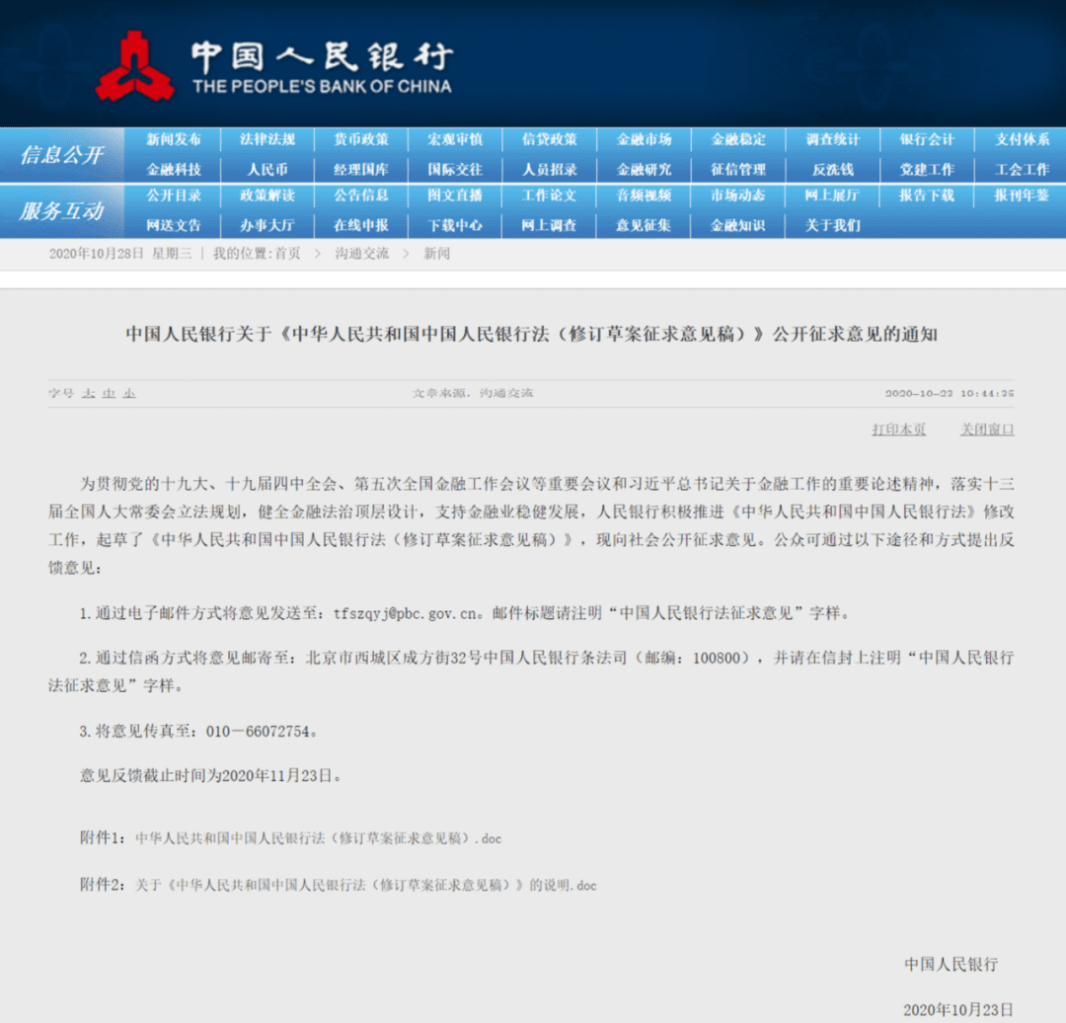This screenshot has height=1023, width=1066.
Task: Select 国际交往 in the navigation
Action: point(455,170)
